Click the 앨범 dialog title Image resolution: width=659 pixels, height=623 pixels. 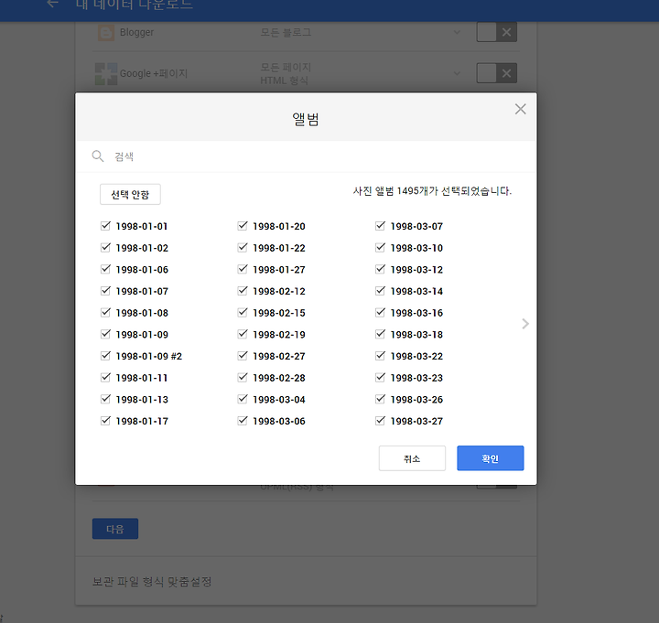(x=306, y=119)
